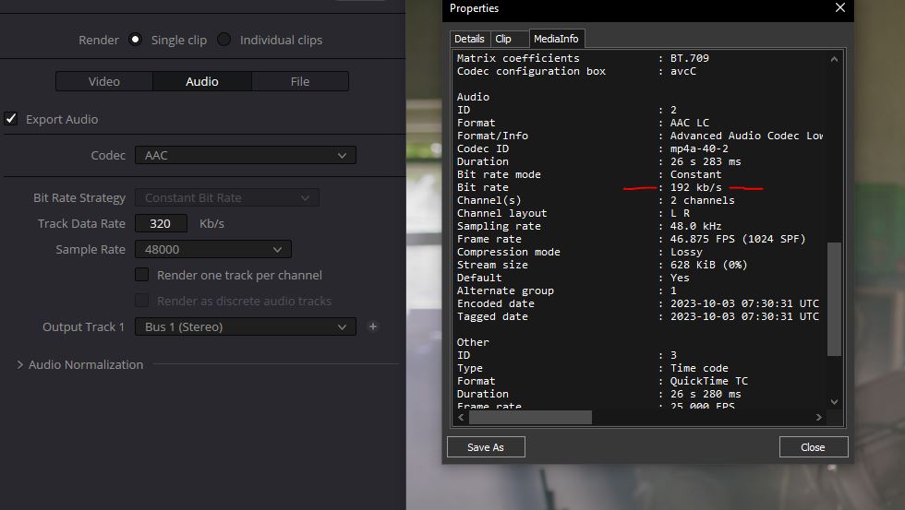
Task: Click the 'AAC LC' format value
Action: pyautogui.click(x=689, y=123)
